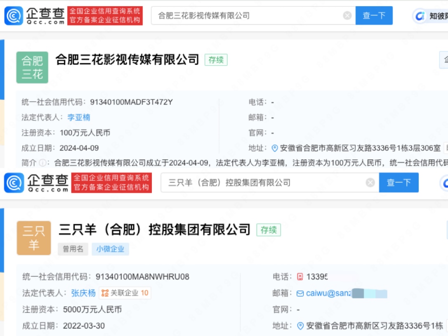Click the red phone icon next to 13395
The image size is (448, 336).
coord(300,277)
